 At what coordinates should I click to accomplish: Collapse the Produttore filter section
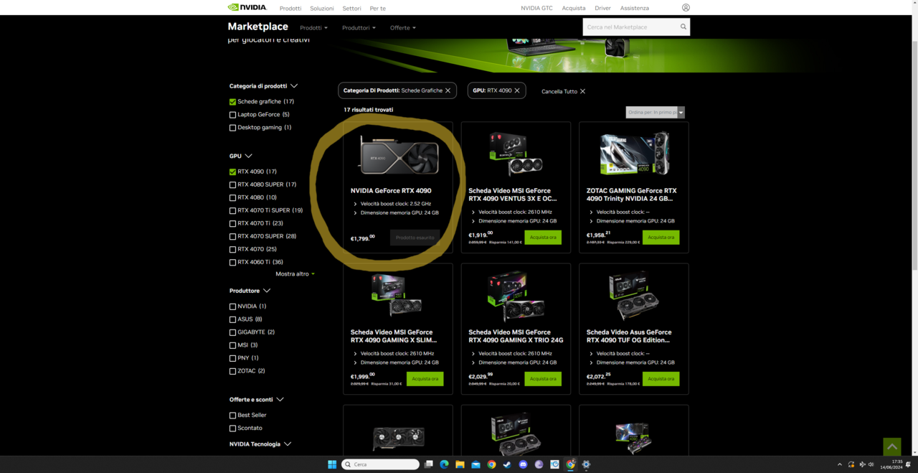coord(267,291)
